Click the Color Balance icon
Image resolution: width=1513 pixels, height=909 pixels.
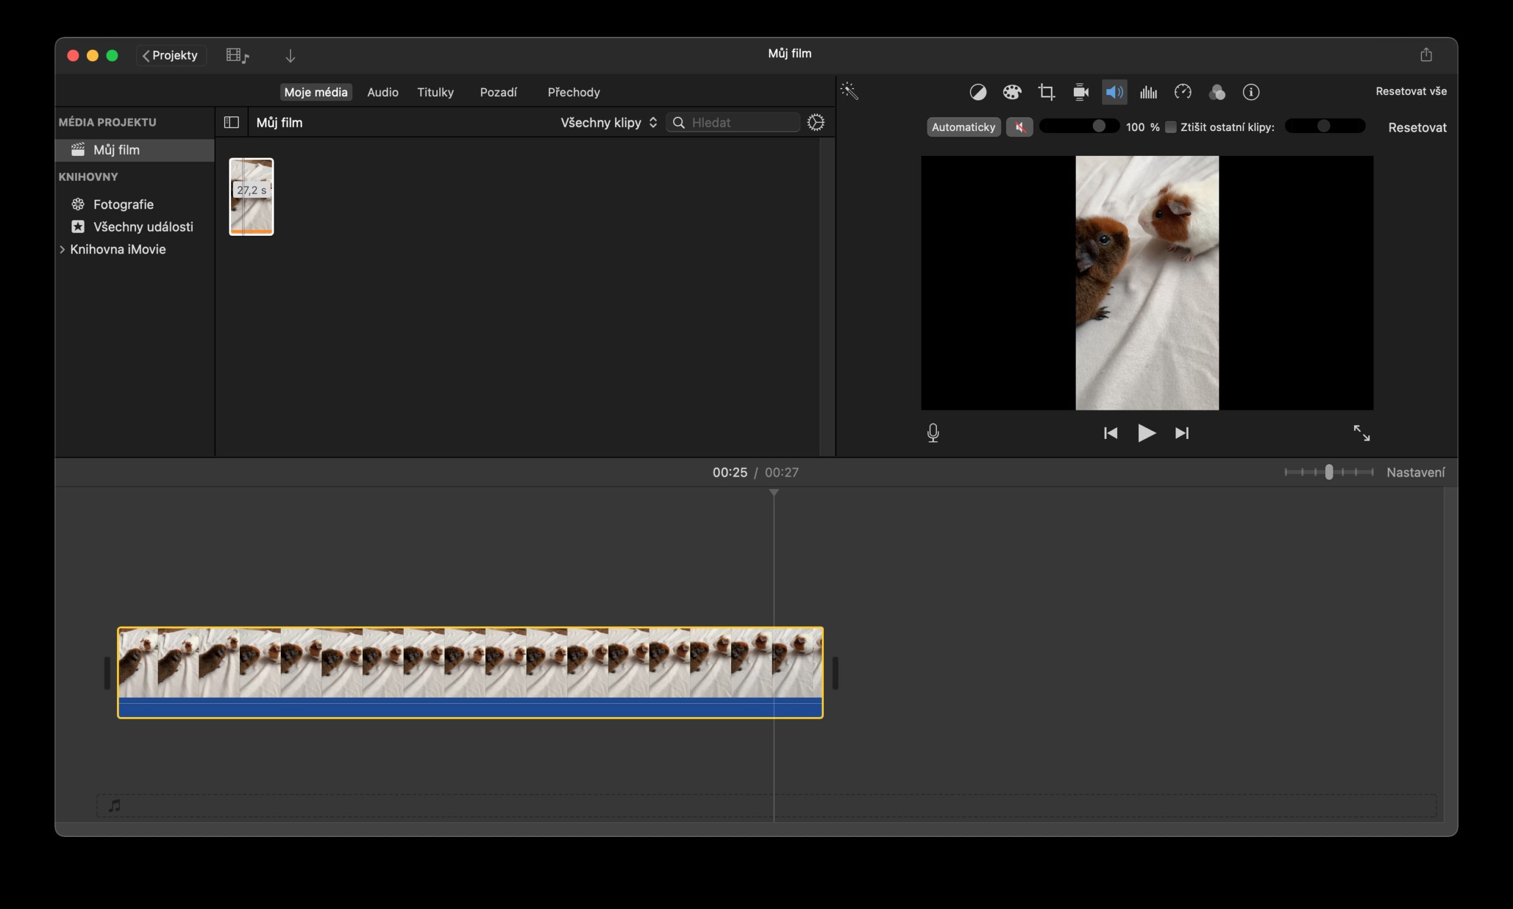point(979,92)
